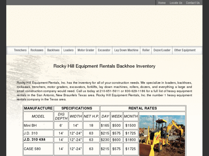The width and height of the screenshot is (209, 156).
Task: Click Mini BH horsepower 18
Action: [x=91, y=125]
